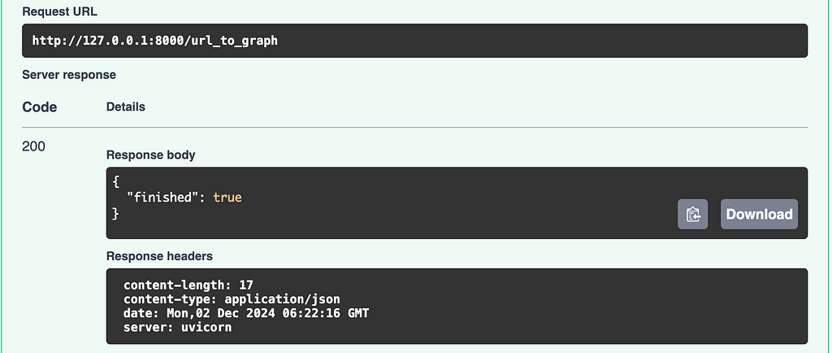Select the "finished" key in JSON response

162,198
